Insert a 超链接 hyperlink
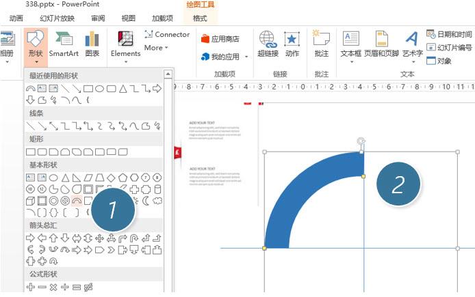Image resolution: width=475 pixels, height=297 pixels. click(268, 44)
